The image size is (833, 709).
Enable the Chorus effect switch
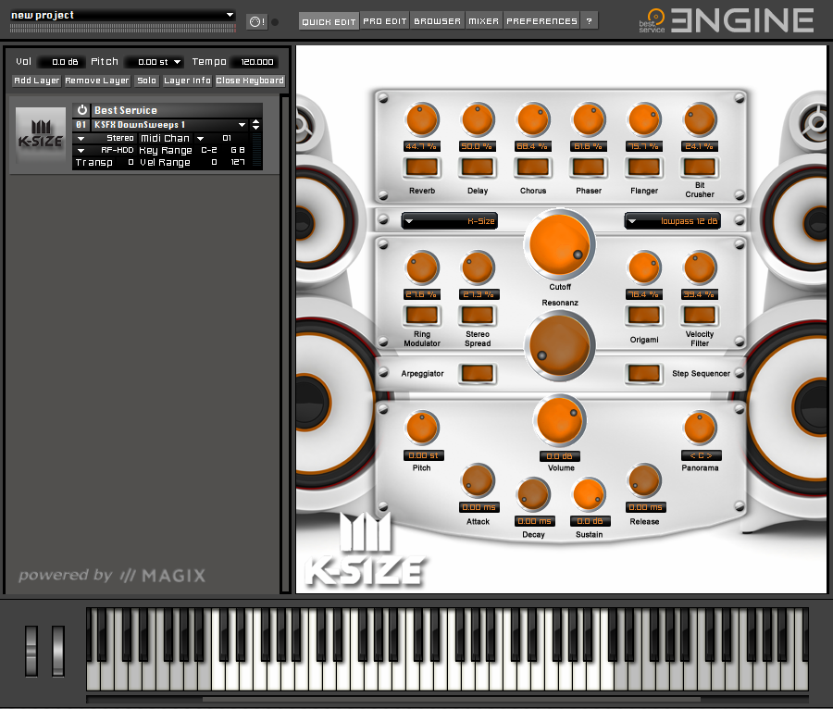(533, 168)
